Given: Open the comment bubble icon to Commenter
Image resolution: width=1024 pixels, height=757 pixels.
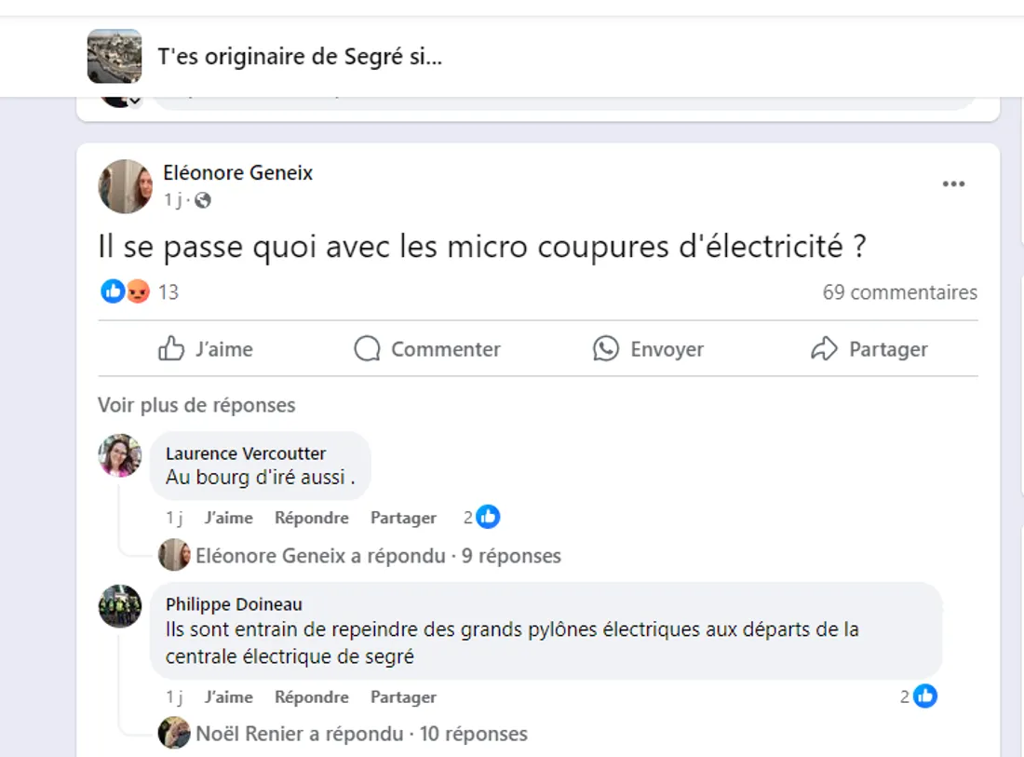Looking at the screenshot, I should pyautogui.click(x=367, y=348).
